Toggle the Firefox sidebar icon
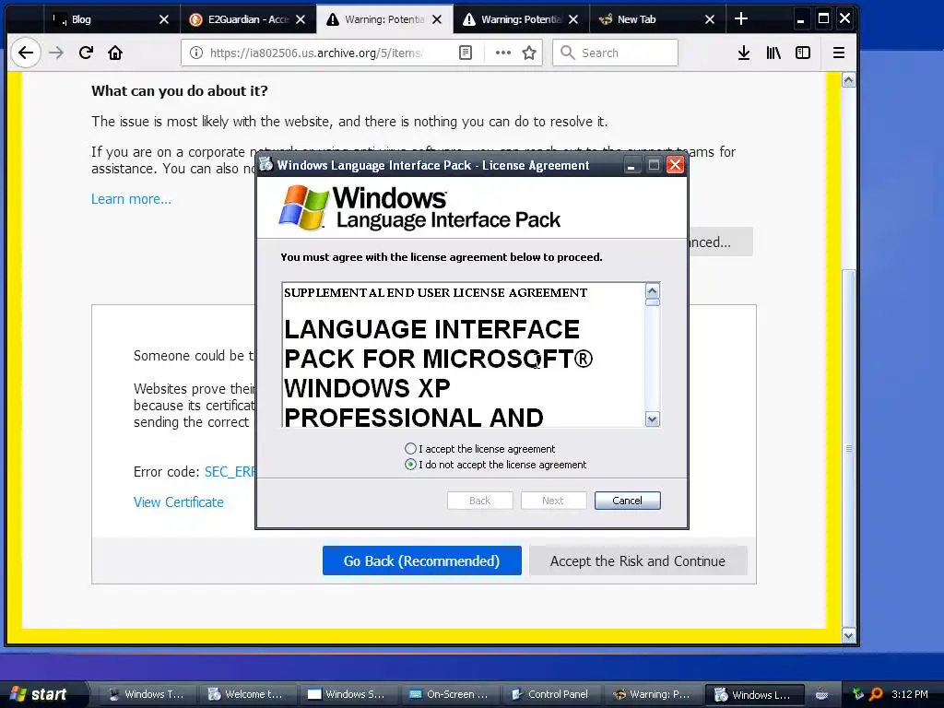This screenshot has width=944, height=708. (x=803, y=53)
